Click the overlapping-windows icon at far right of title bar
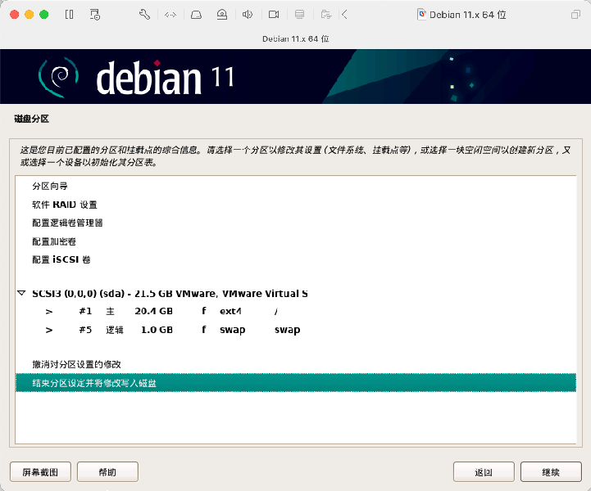Image resolution: width=591 pixels, height=491 pixels. (575, 15)
